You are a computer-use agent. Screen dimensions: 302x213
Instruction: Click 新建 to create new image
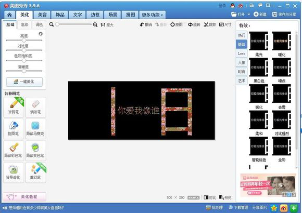260,15
